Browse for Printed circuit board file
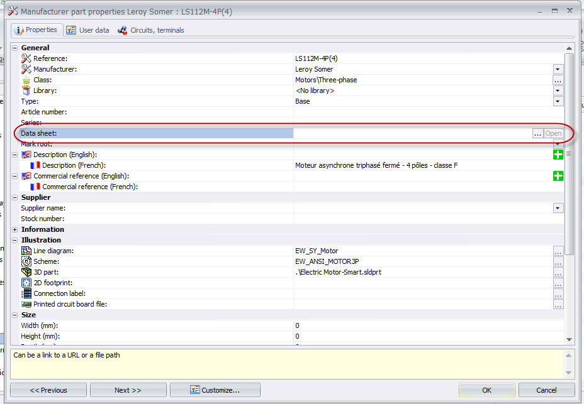 pyautogui.click(x=558, y=304)
